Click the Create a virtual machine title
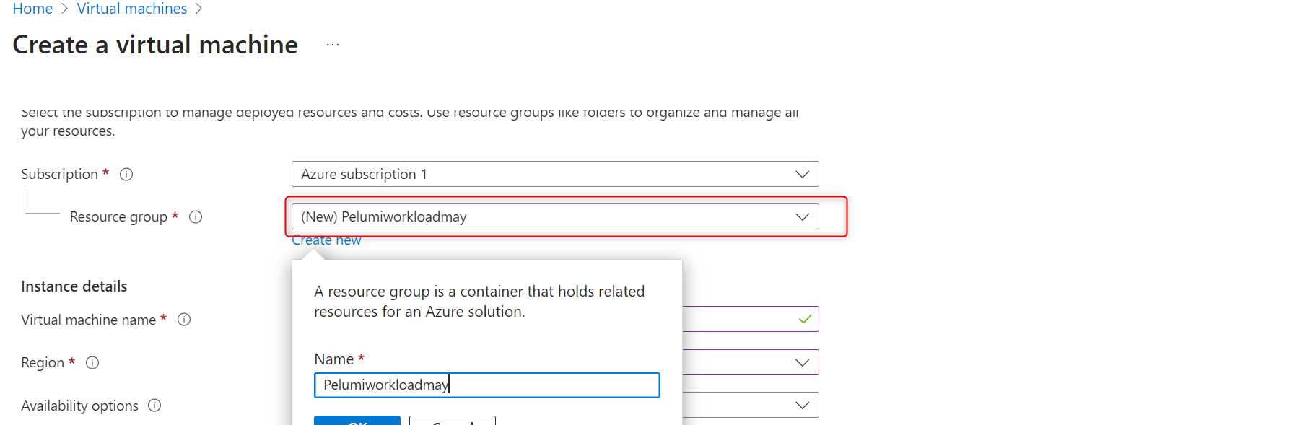 [x=155, y=45]
